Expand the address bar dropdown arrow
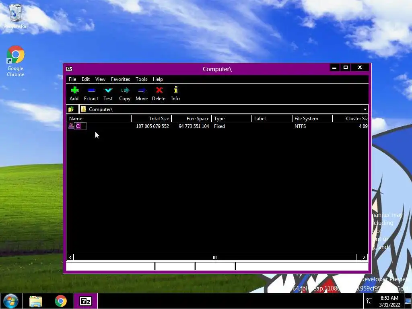The width and height of the screenshot is (412, 309). 365,109
